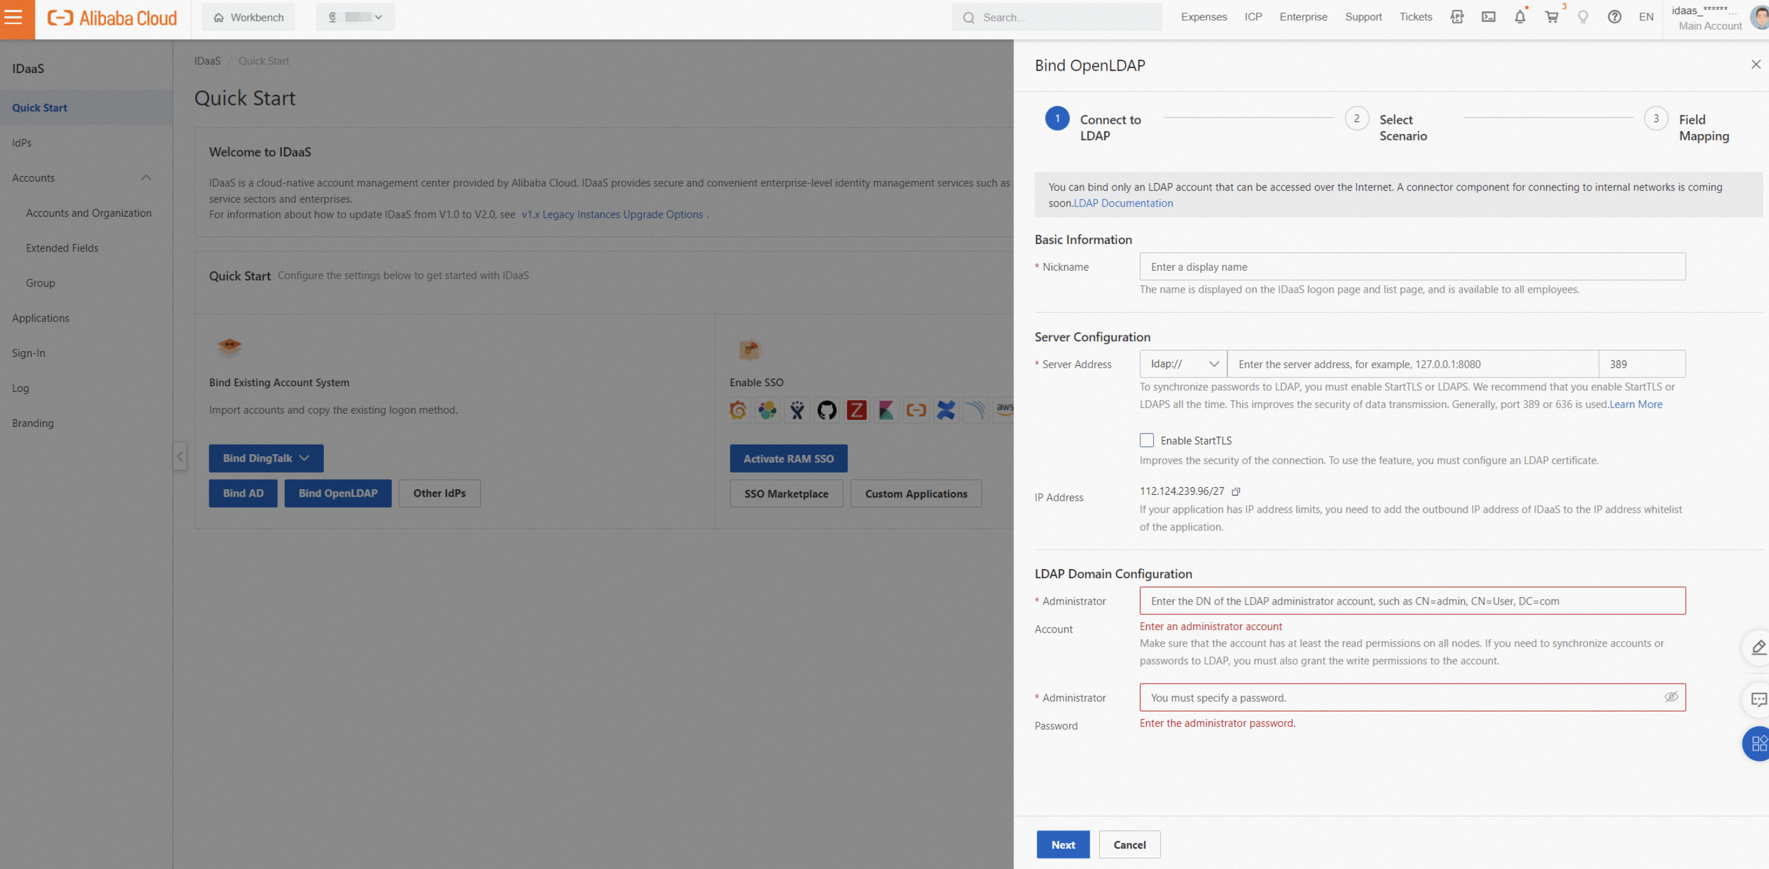This screenshot has width=1769, height=869.
Task: Click the lightbulb icon in header
Action: click(x=1583, y=17)
